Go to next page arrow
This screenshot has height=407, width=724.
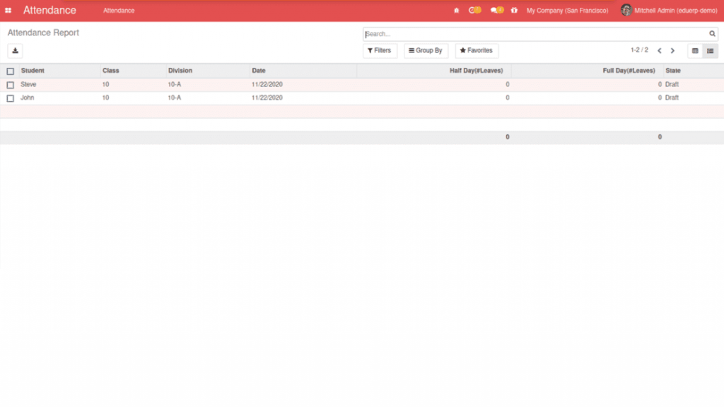(x=673, y=51)
